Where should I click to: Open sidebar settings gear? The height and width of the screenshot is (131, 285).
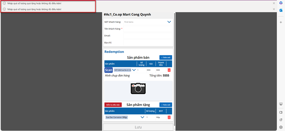point(281,127)
